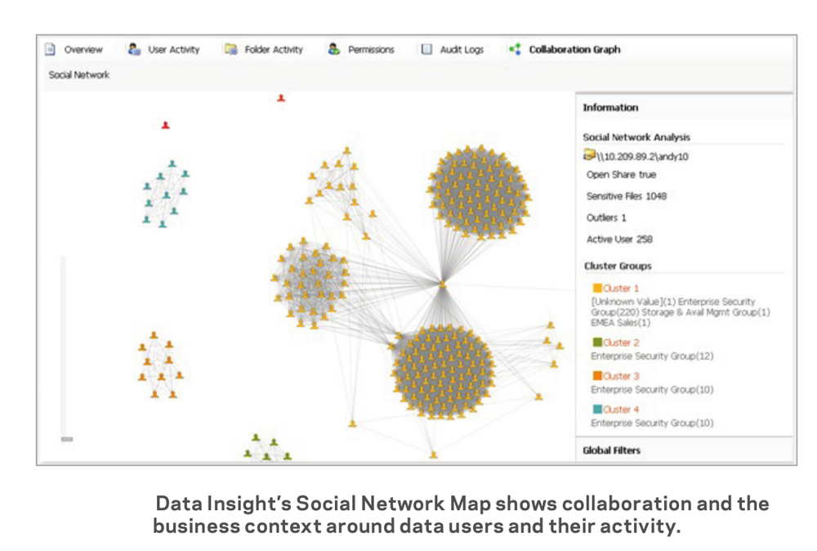Collapse the Information panel header

point(610,108)
